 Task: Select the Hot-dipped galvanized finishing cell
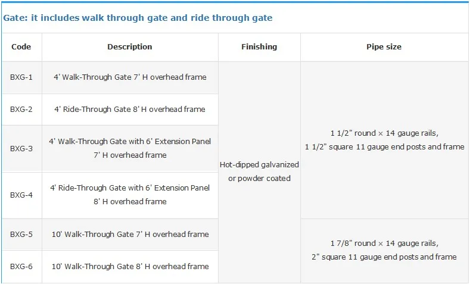(259, 171)
